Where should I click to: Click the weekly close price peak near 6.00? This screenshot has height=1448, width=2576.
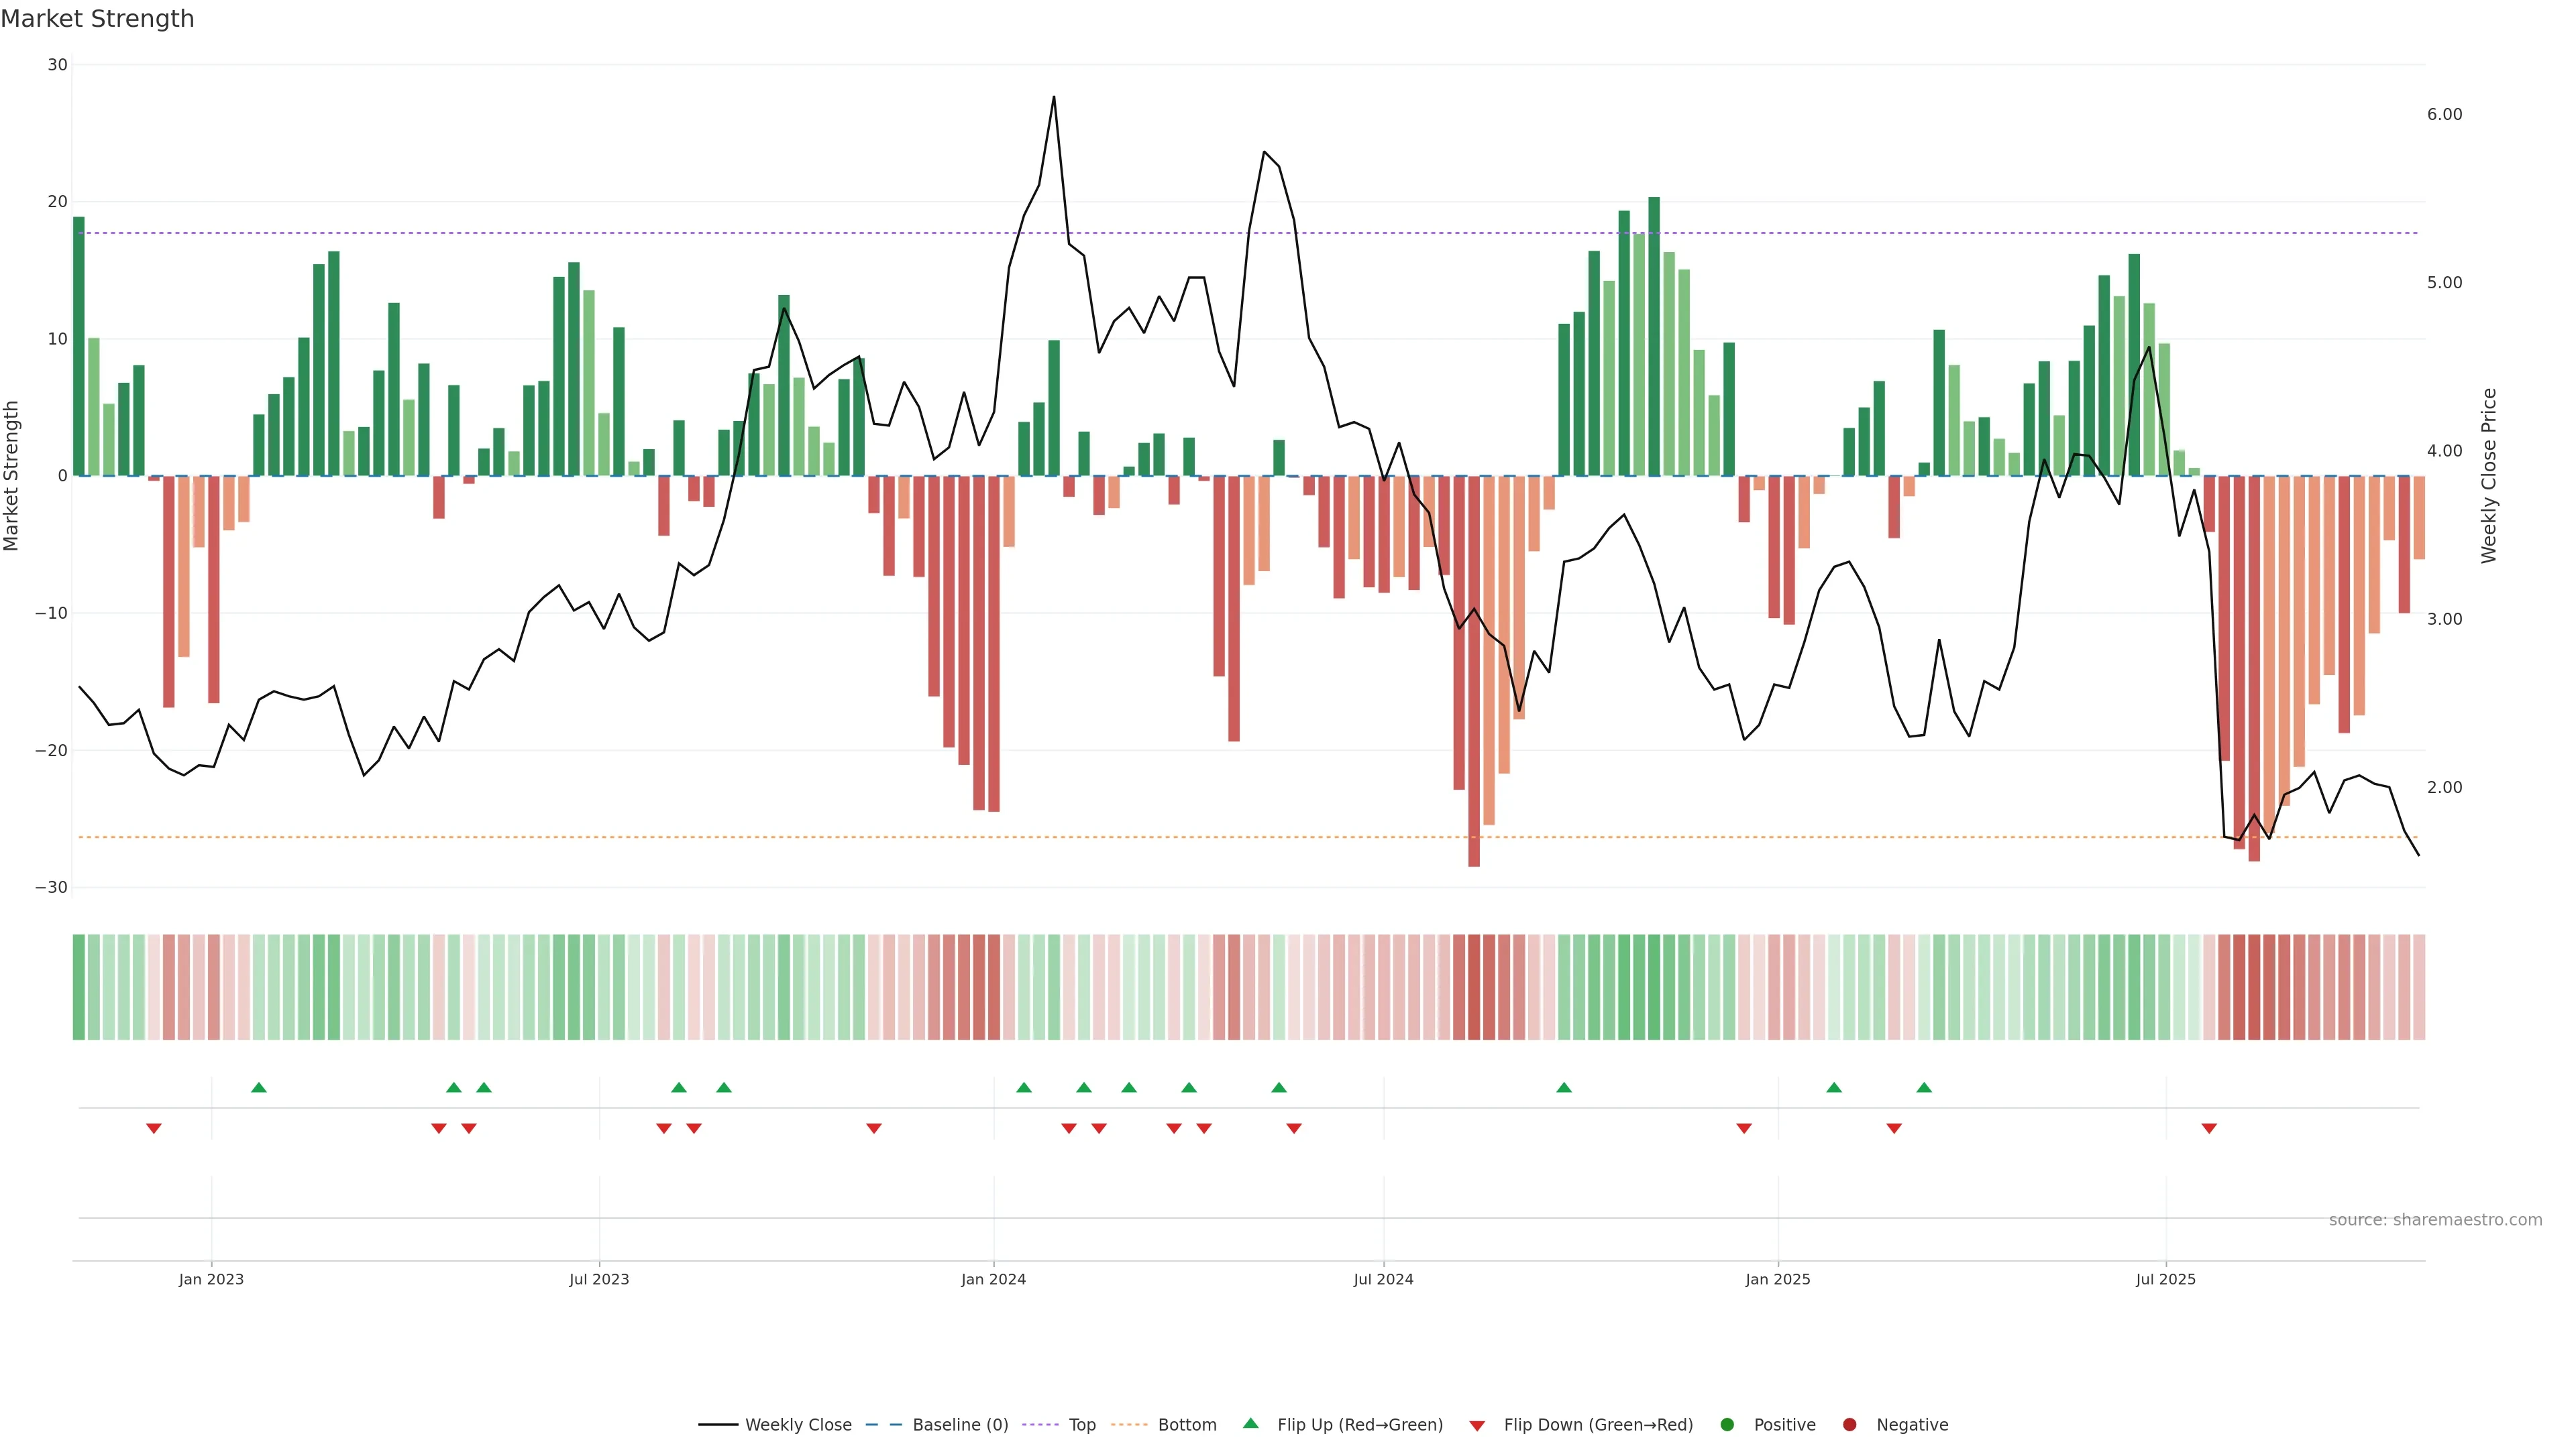pyautogui.click(x=1054, y=98)
